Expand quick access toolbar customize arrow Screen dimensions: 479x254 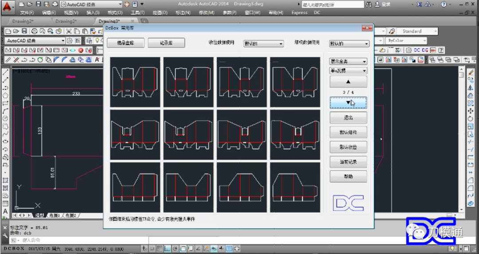coord(142,4)
